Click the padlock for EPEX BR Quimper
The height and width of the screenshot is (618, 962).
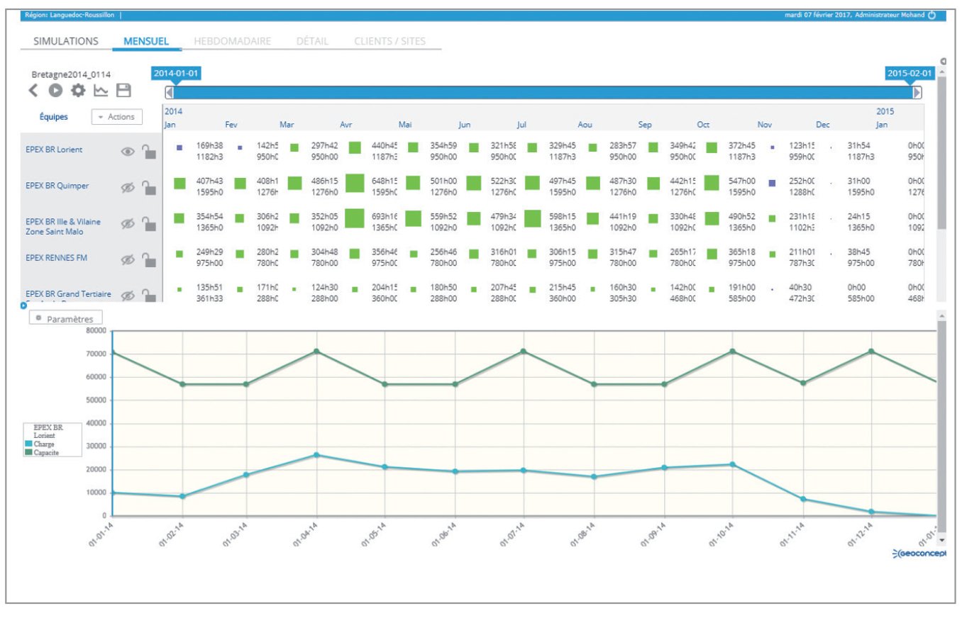(x=148, y=187)
